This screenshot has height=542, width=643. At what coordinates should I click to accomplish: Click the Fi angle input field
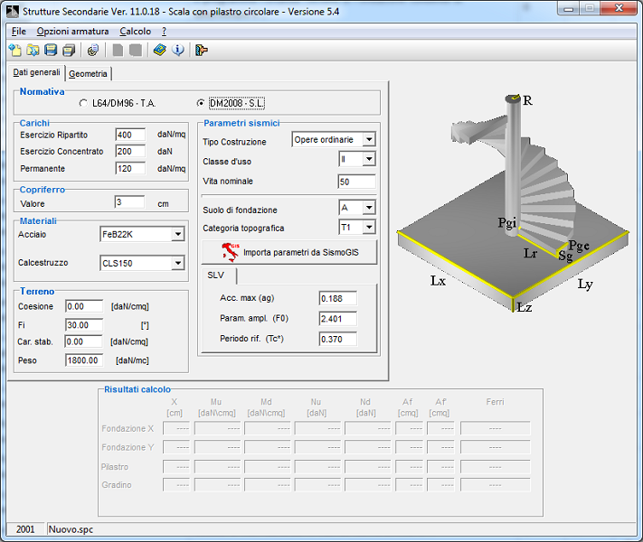coord(84,325)
